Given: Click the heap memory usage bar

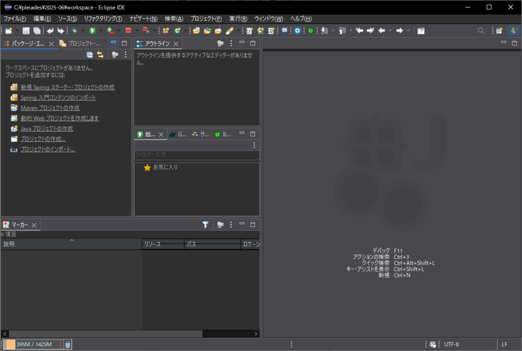Looking at the screenshot, I should click(x=34, y=344).
